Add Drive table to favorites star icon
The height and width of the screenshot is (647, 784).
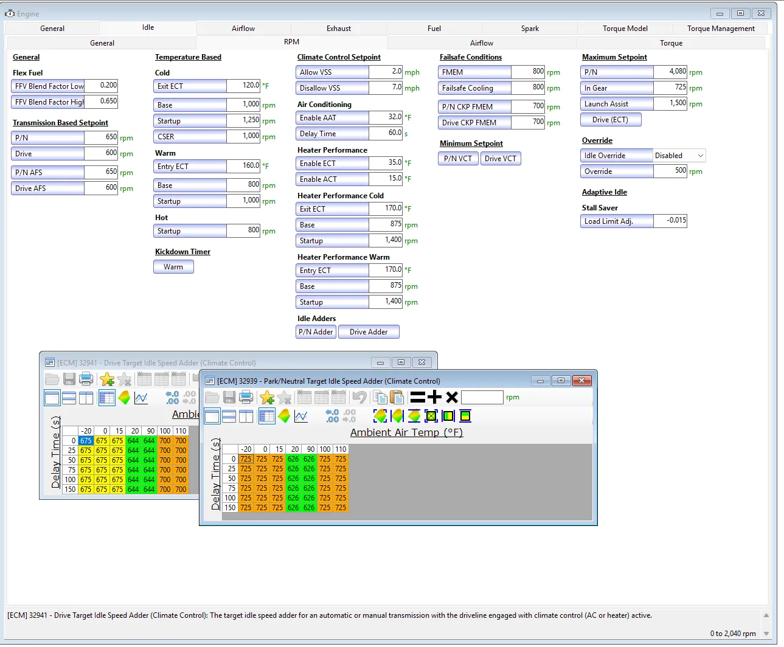107,379
